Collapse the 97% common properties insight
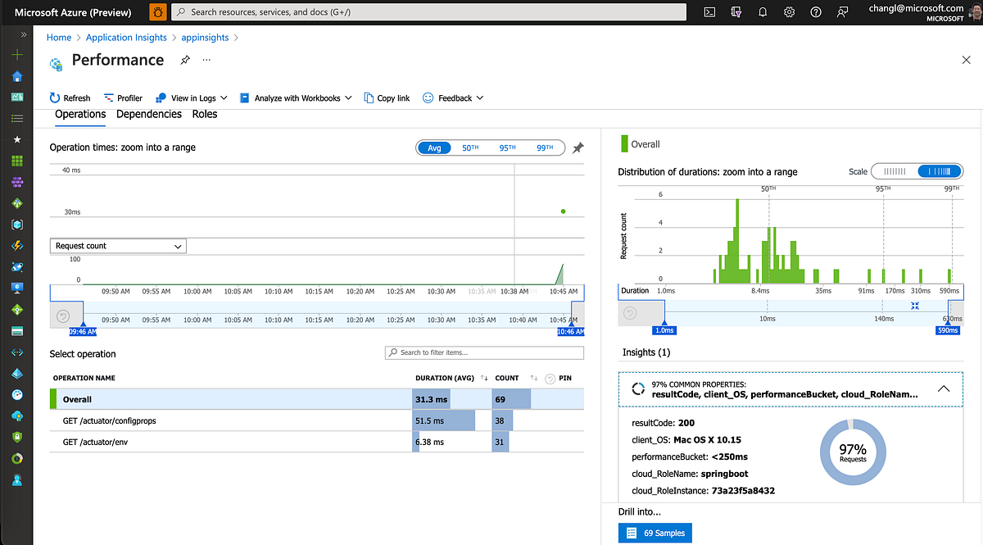The image size is (983, 545). [944, 389]
